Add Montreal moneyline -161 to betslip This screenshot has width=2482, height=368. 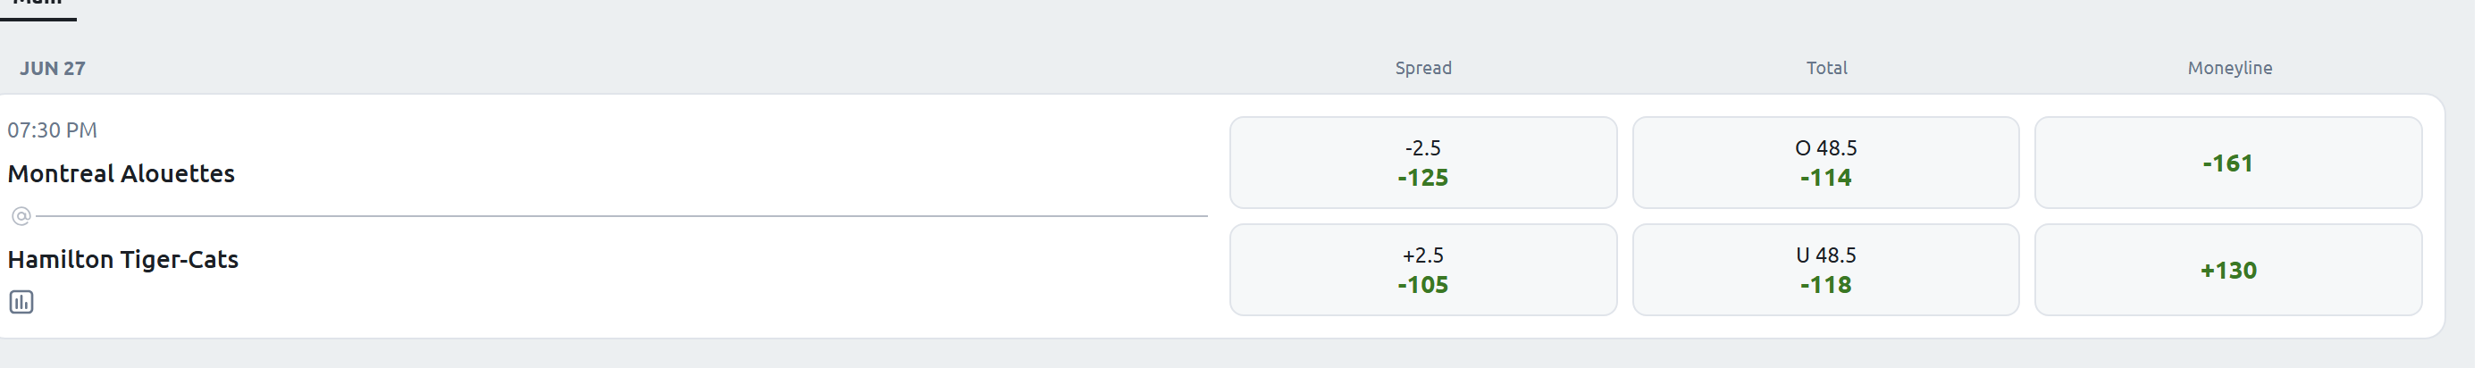pyautogui.click(x=2227, y=163)
